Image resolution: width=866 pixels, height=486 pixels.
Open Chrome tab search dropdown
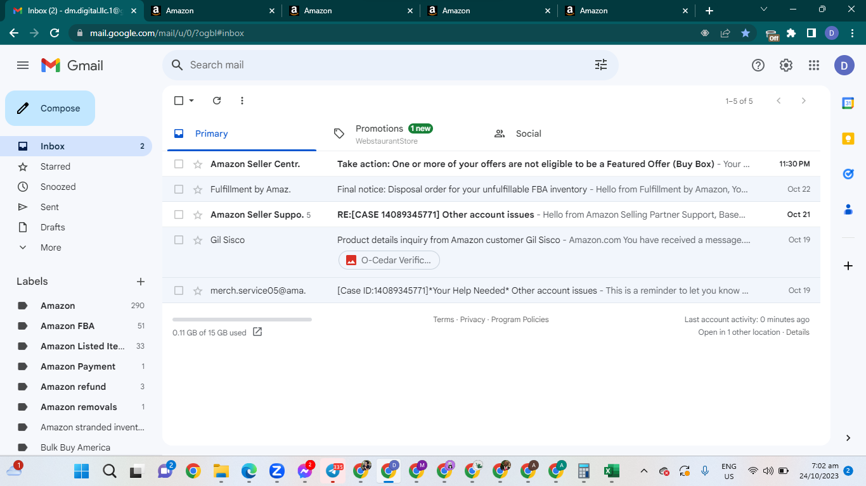(x=764, y=9)
